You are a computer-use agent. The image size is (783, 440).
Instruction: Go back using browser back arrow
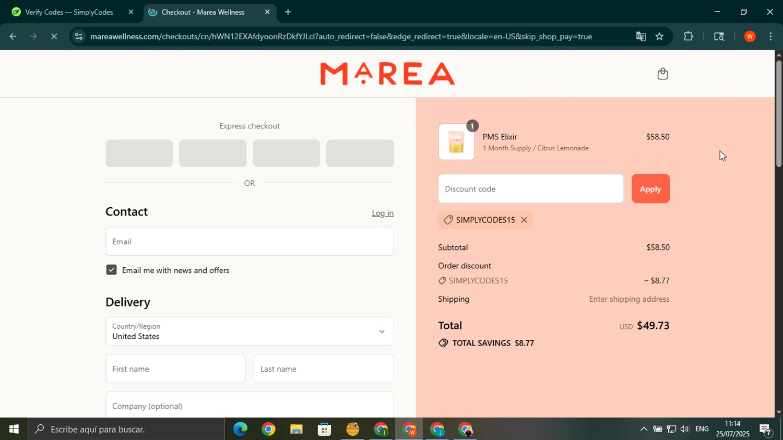point(13,37)
